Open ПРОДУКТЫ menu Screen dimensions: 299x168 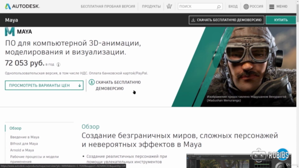[151, 7]
